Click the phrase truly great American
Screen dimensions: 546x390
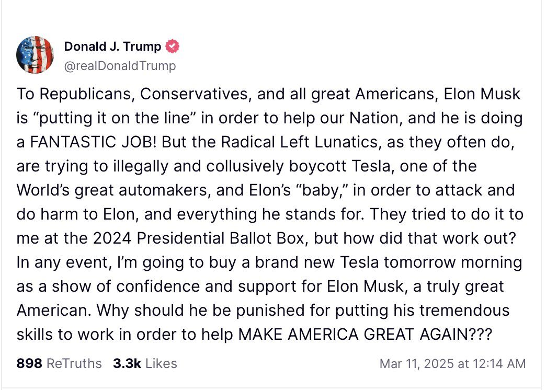click(260, 298)
